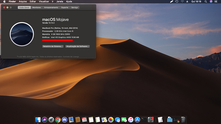
Task: Open the App Store in Dock
Action: [137, 120]
